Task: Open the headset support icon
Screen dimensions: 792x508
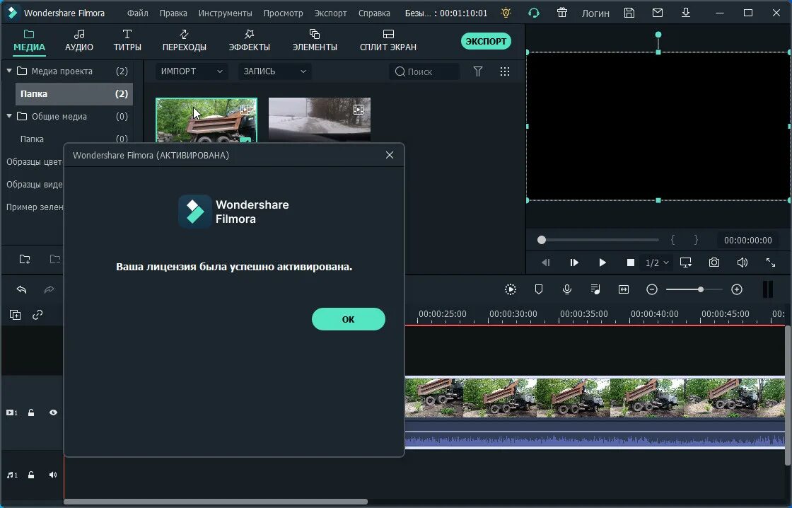Action: [534, 13]
